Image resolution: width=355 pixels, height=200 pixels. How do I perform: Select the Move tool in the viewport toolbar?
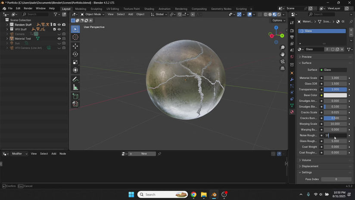75,46
